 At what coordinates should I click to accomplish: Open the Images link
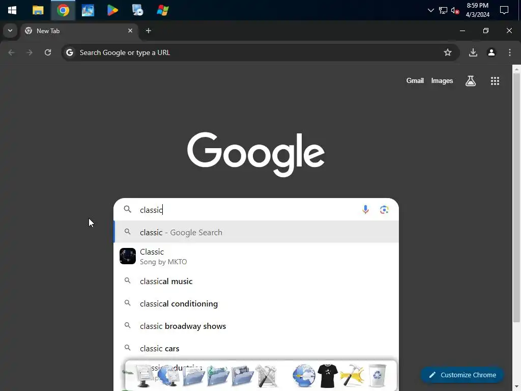tap(442, 81)
